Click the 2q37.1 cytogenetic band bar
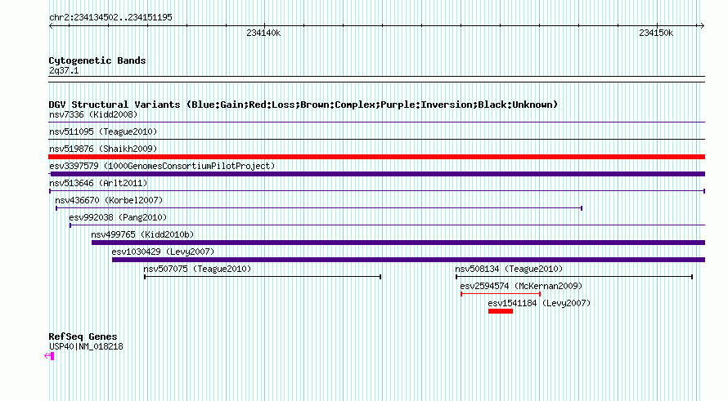This screenshot has width=728, height=401. coord(376,79)
